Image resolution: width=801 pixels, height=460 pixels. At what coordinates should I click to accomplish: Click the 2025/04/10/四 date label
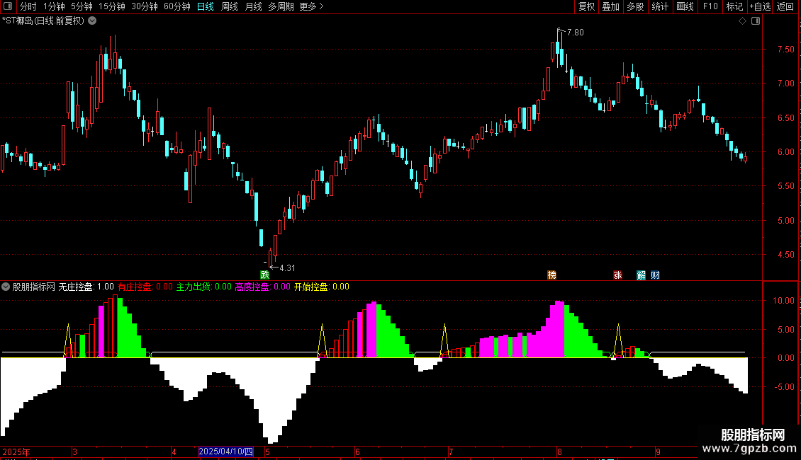click(225, 452)
